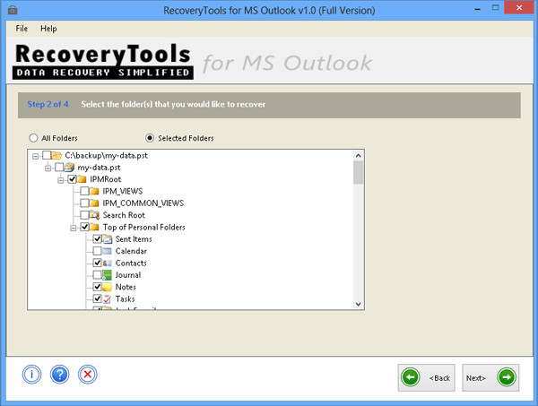This screenshot has height=406, width=538.
Task: Select the 'Search Root' tree row text
Action: click(x=124, y=215)
